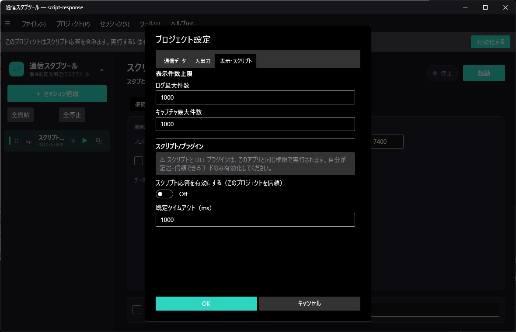This screenshot has height=332, width=516.
Task: Edit the ログ最大件数 field
Action: [x=255, y=97]
